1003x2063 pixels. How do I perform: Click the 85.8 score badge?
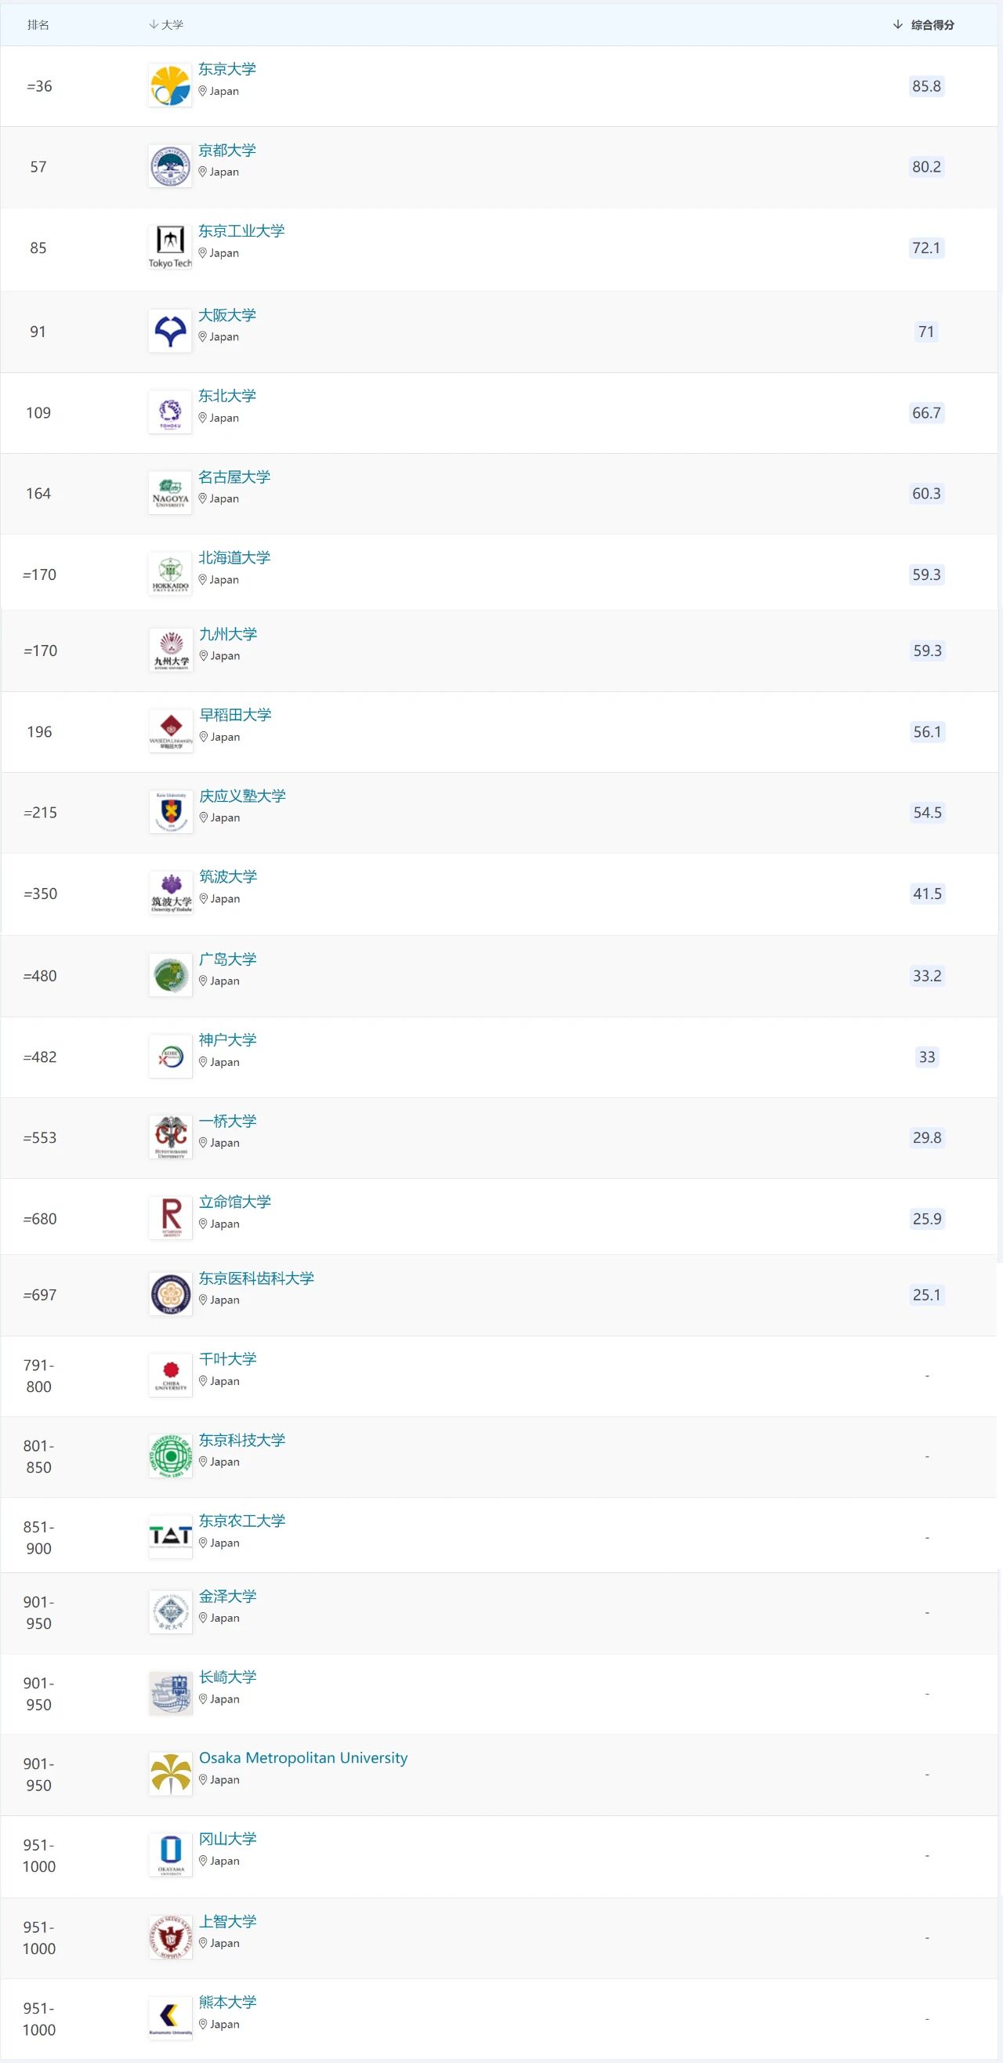pyautogui.click(x=926, y=86)
